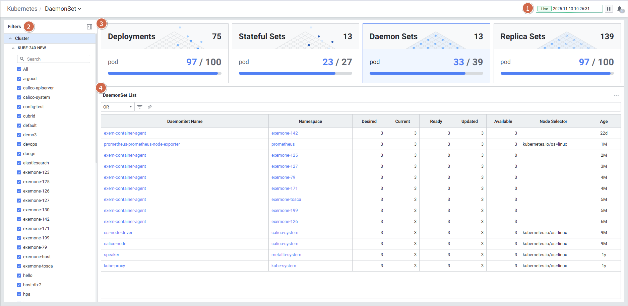Collapse the Cluster filter section
This screenshot has width=628, height=306.
click(x=10, y=39)
